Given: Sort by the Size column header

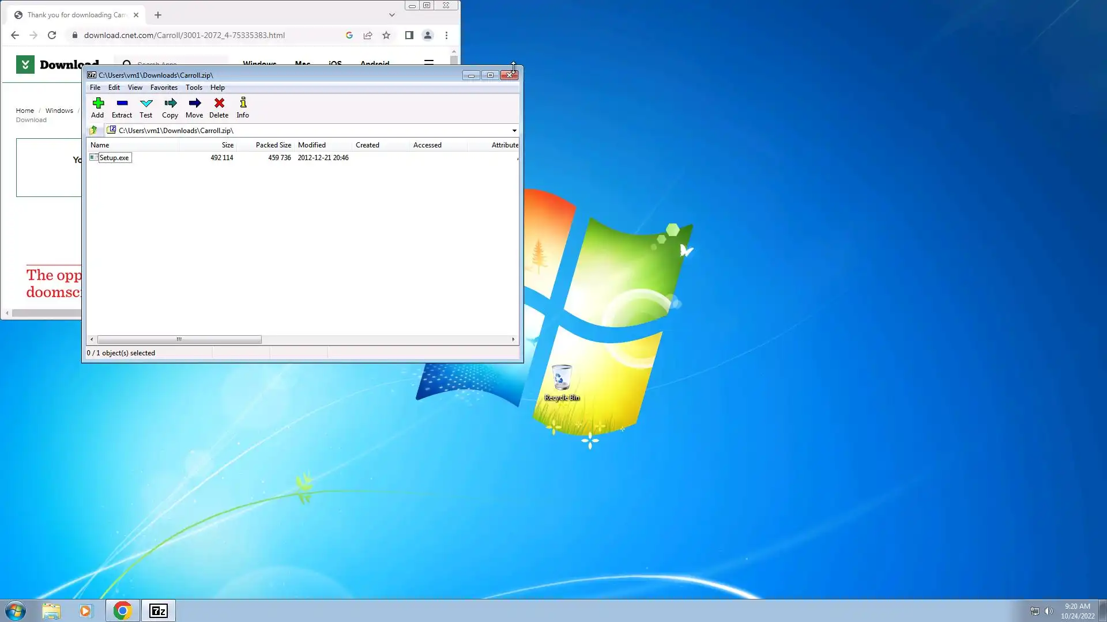Looking at the screenshot, I should click(227, 145).
